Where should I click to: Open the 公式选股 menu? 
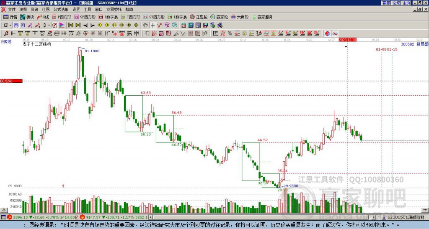tap(61, 10)
